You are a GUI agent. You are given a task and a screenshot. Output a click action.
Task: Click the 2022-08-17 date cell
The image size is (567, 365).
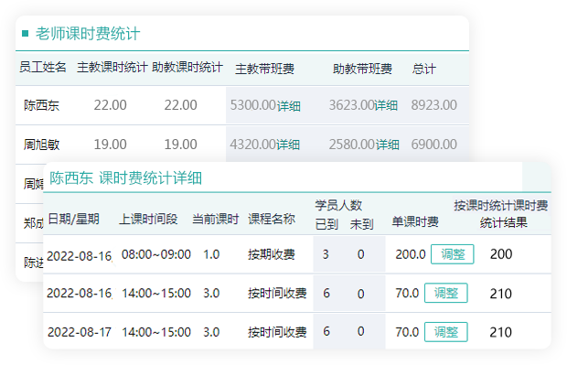click(80, 332)
